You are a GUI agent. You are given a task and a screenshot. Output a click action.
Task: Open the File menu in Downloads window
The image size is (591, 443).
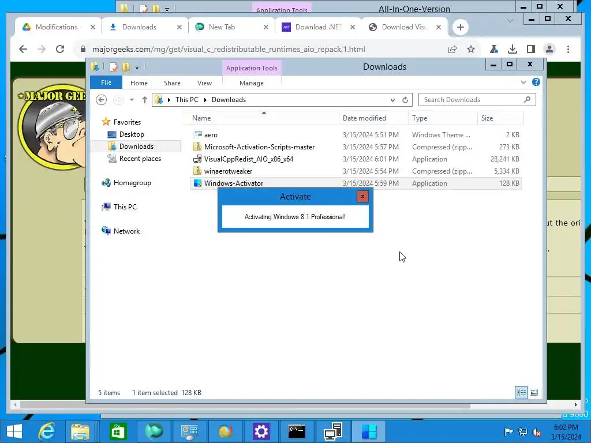click(x=106, y=82)
